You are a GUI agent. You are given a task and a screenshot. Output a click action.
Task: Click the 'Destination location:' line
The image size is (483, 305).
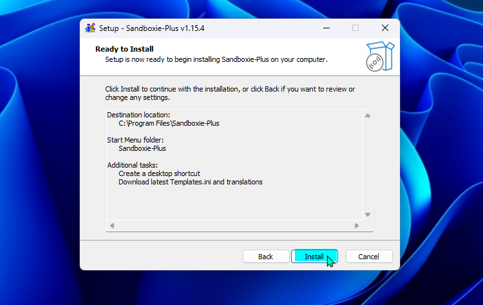tap(138, 115)
